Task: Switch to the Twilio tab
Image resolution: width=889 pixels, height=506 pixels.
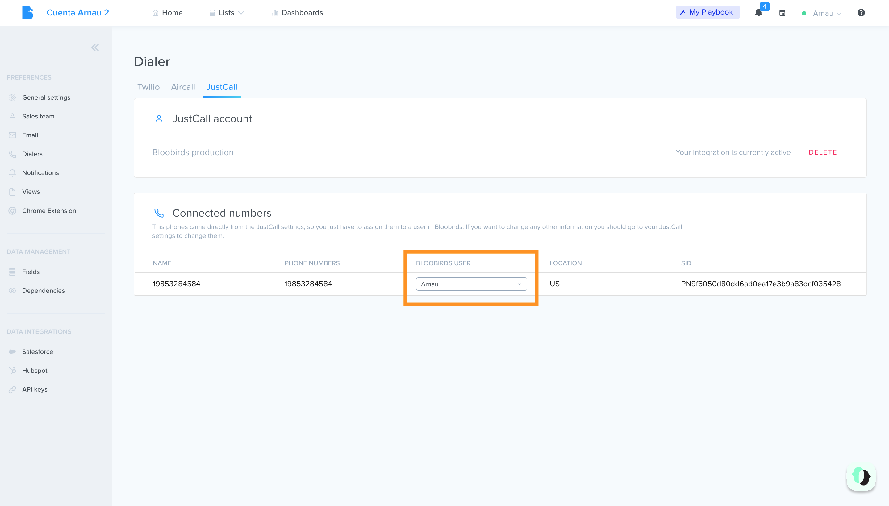Action: (x=148, y=87)
